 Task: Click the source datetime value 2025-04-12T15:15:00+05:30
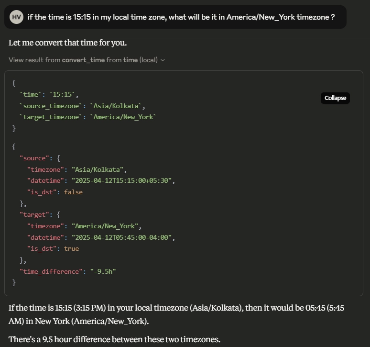pos(121,181)
